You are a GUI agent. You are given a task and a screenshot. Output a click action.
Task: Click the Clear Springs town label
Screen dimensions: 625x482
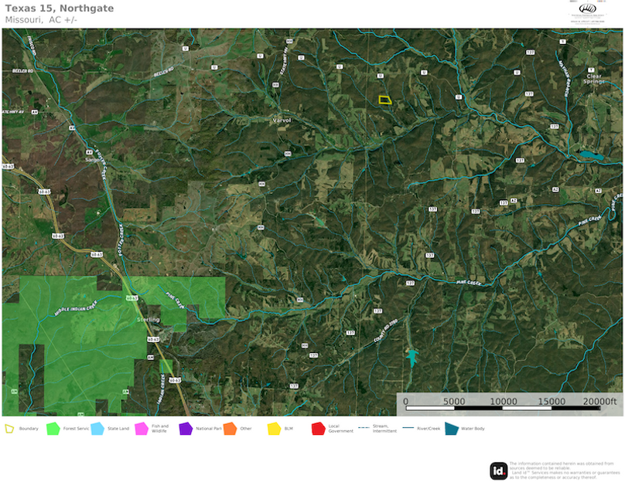click(594, 79)
